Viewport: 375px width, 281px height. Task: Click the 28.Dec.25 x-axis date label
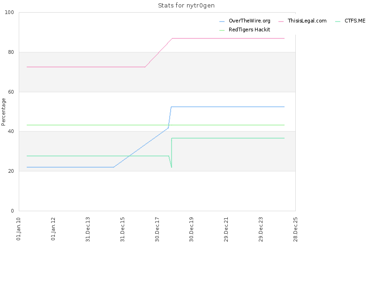[x=295, y=229]
